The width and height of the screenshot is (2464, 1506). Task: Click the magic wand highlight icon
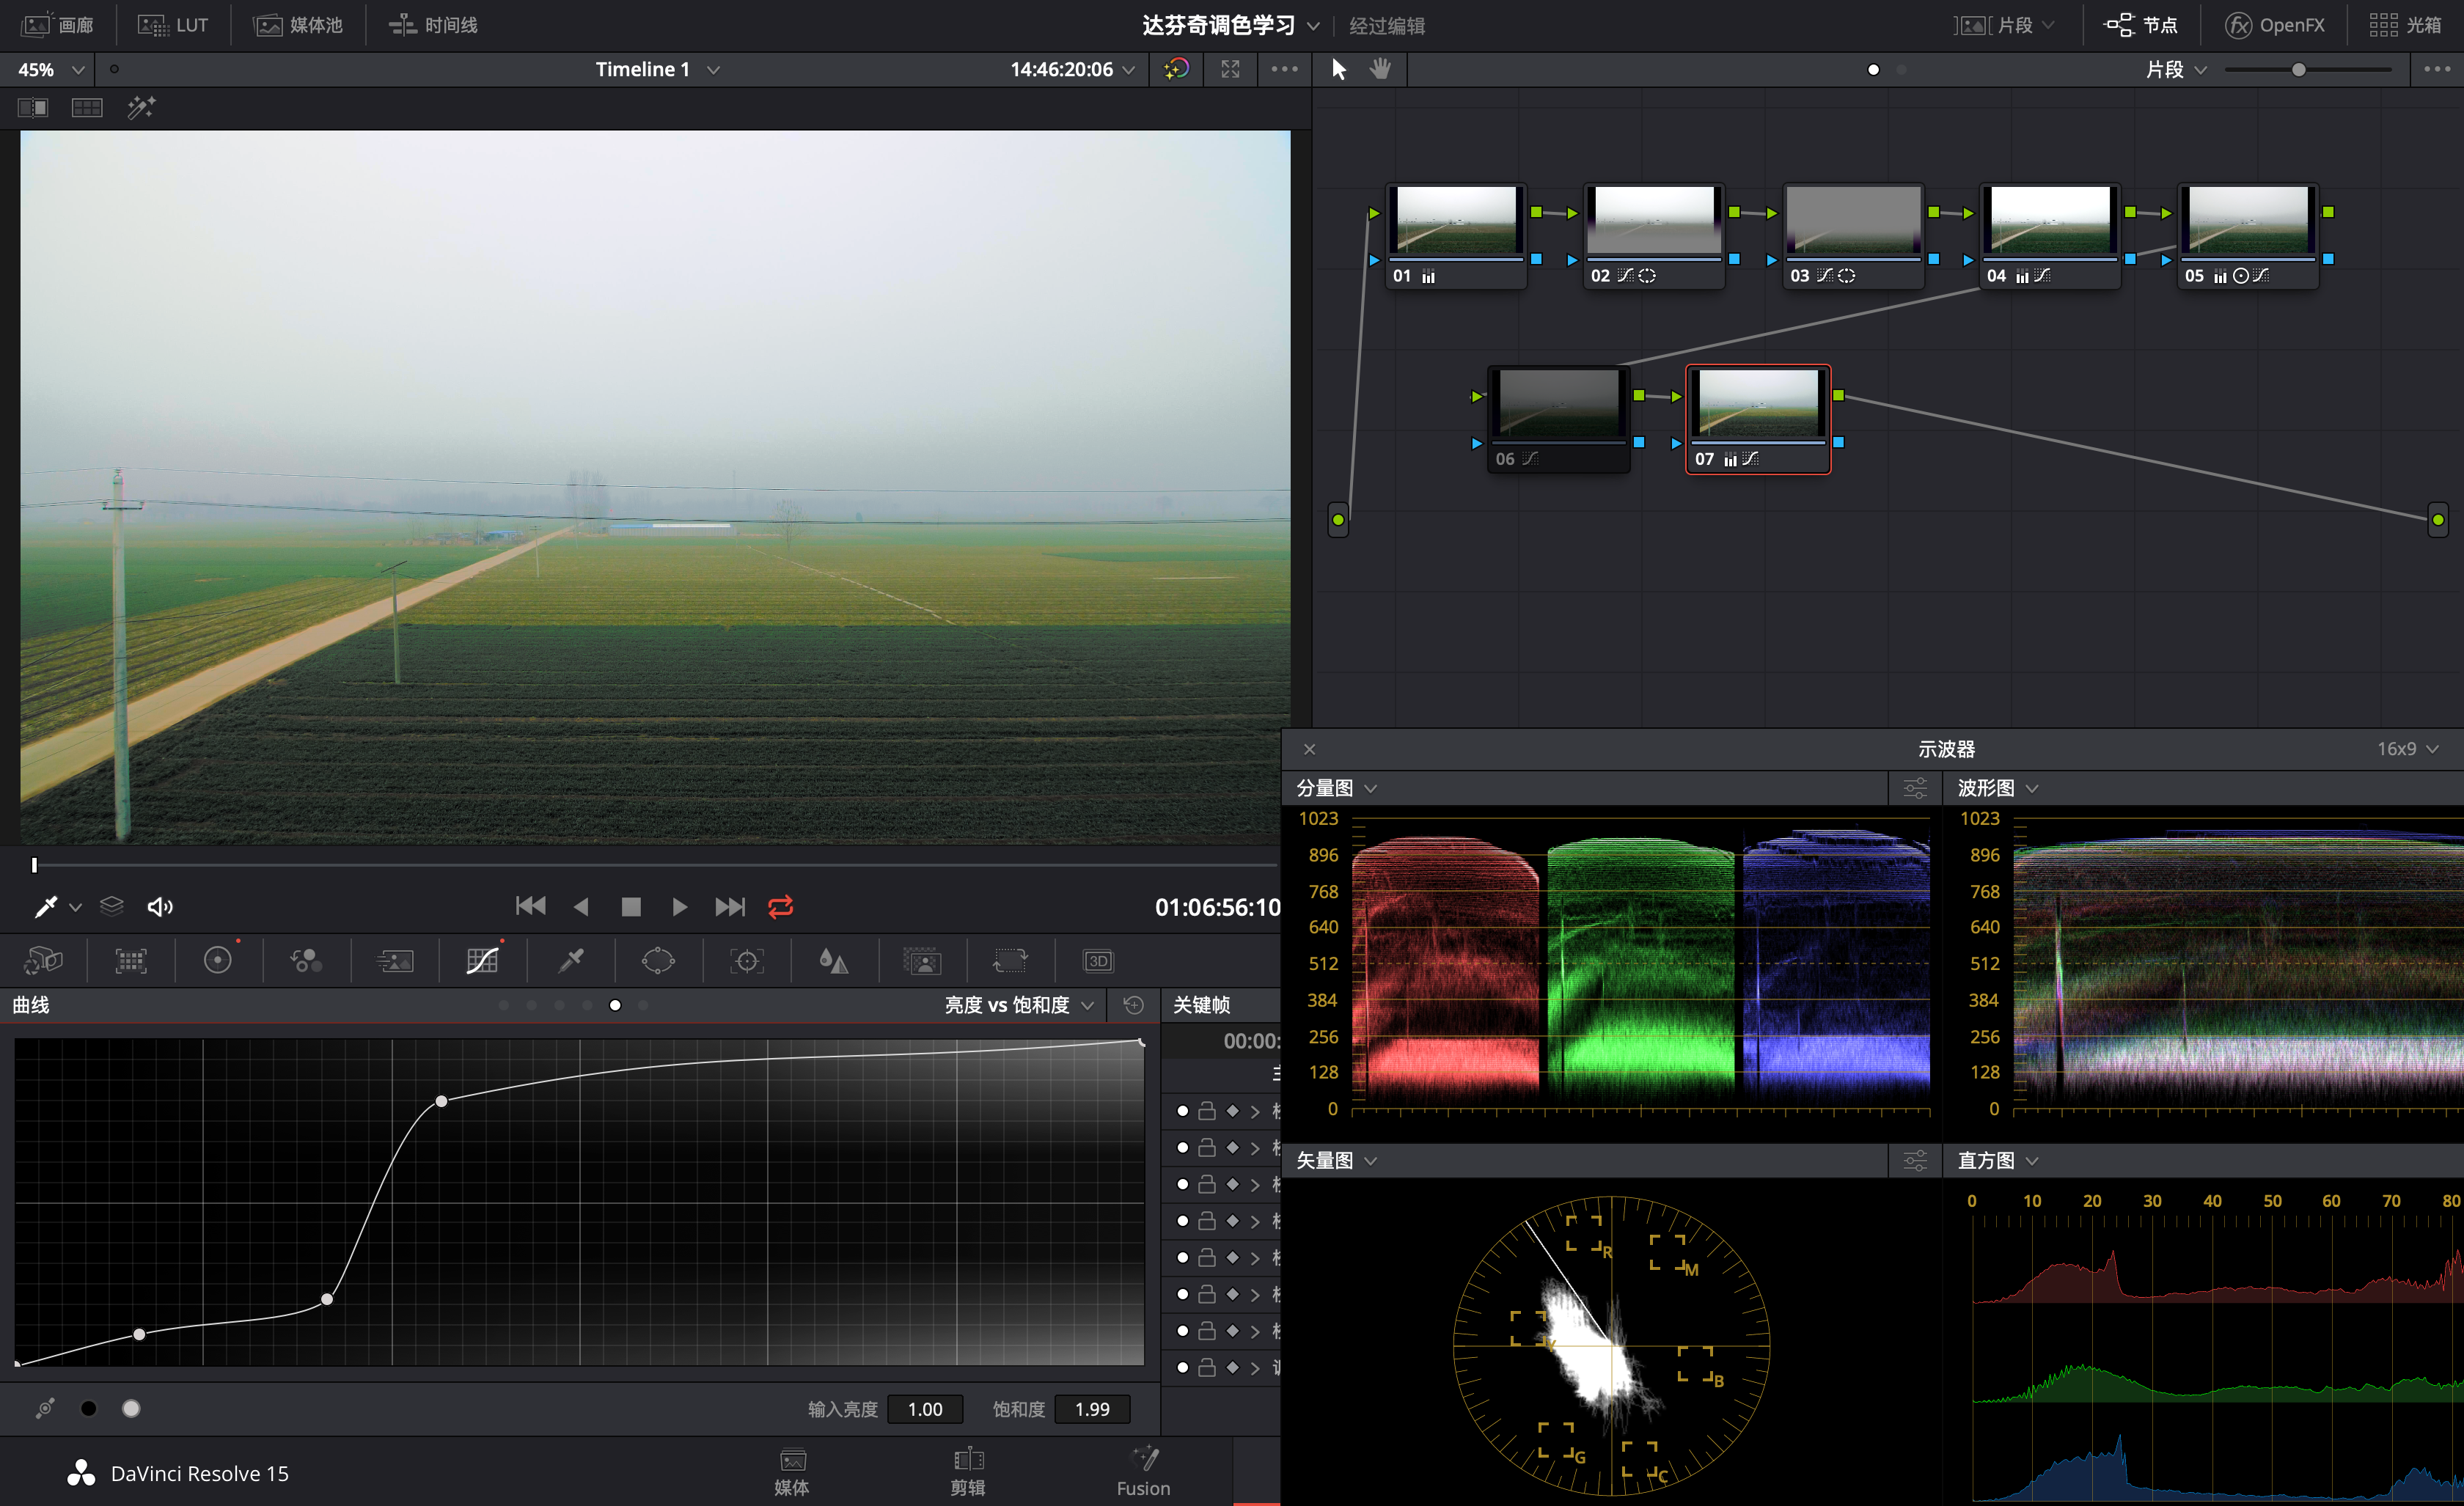pyautogui.click(x=141, y=107)
